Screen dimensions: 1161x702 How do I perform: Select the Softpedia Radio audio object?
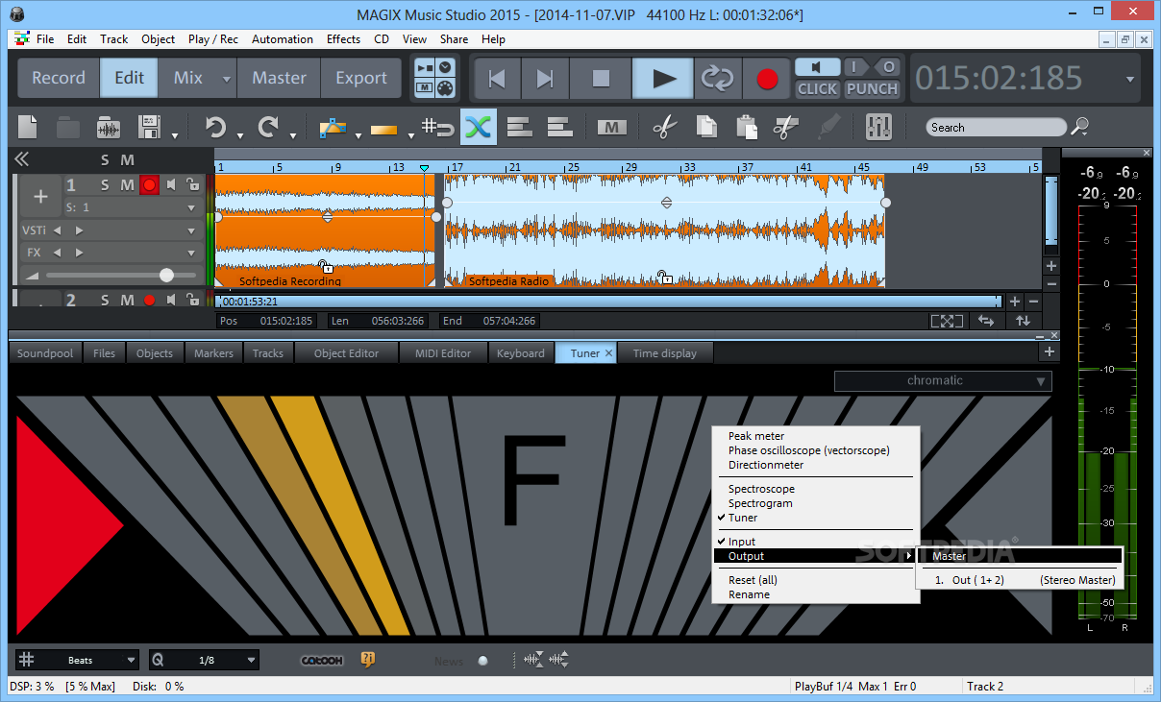tap(665, 230)
